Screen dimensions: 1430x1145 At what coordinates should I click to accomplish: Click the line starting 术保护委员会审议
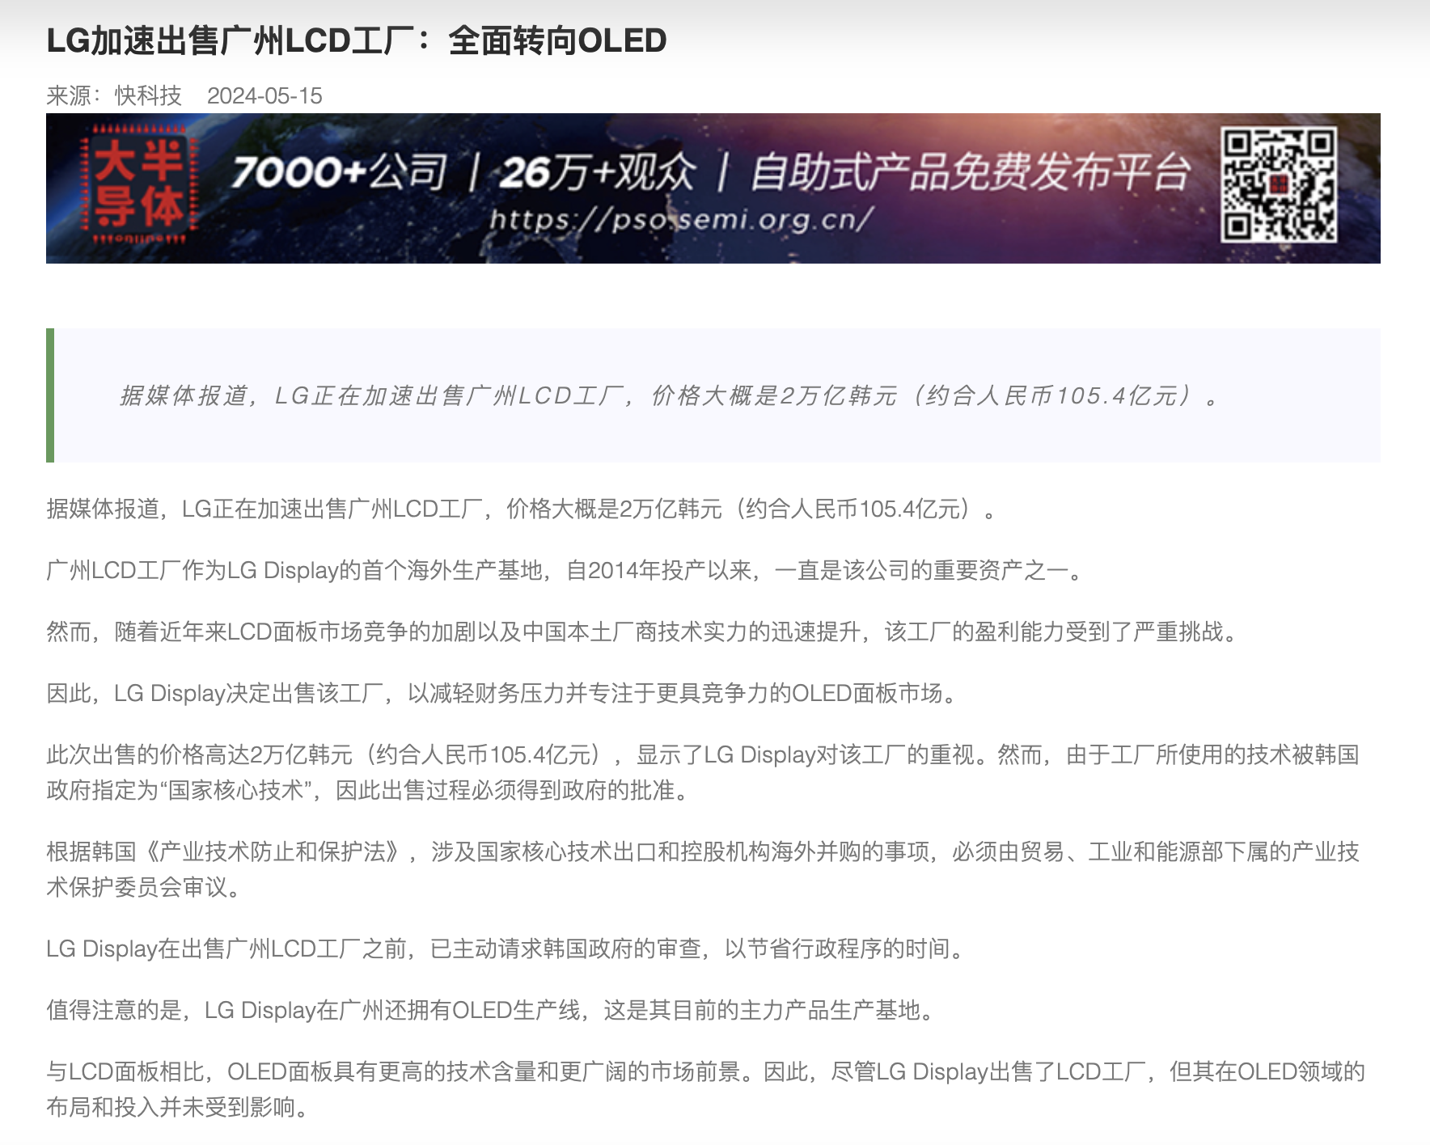[146, 887]
